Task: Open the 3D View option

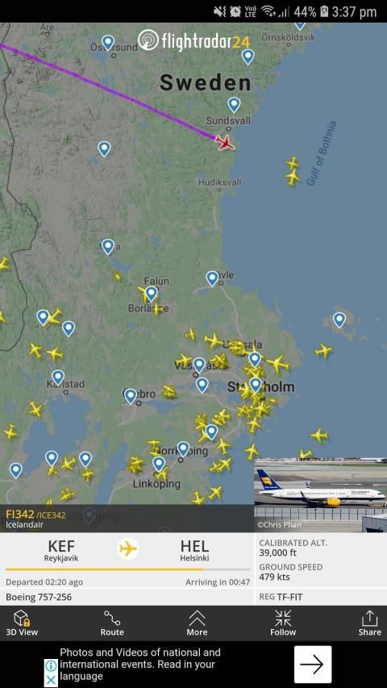Action: coord(22,623)
